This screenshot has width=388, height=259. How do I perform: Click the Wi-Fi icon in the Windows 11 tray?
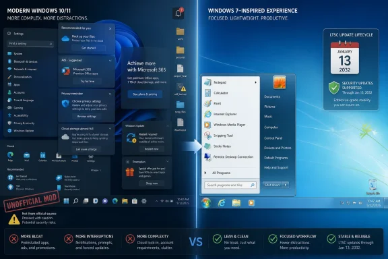162,201
